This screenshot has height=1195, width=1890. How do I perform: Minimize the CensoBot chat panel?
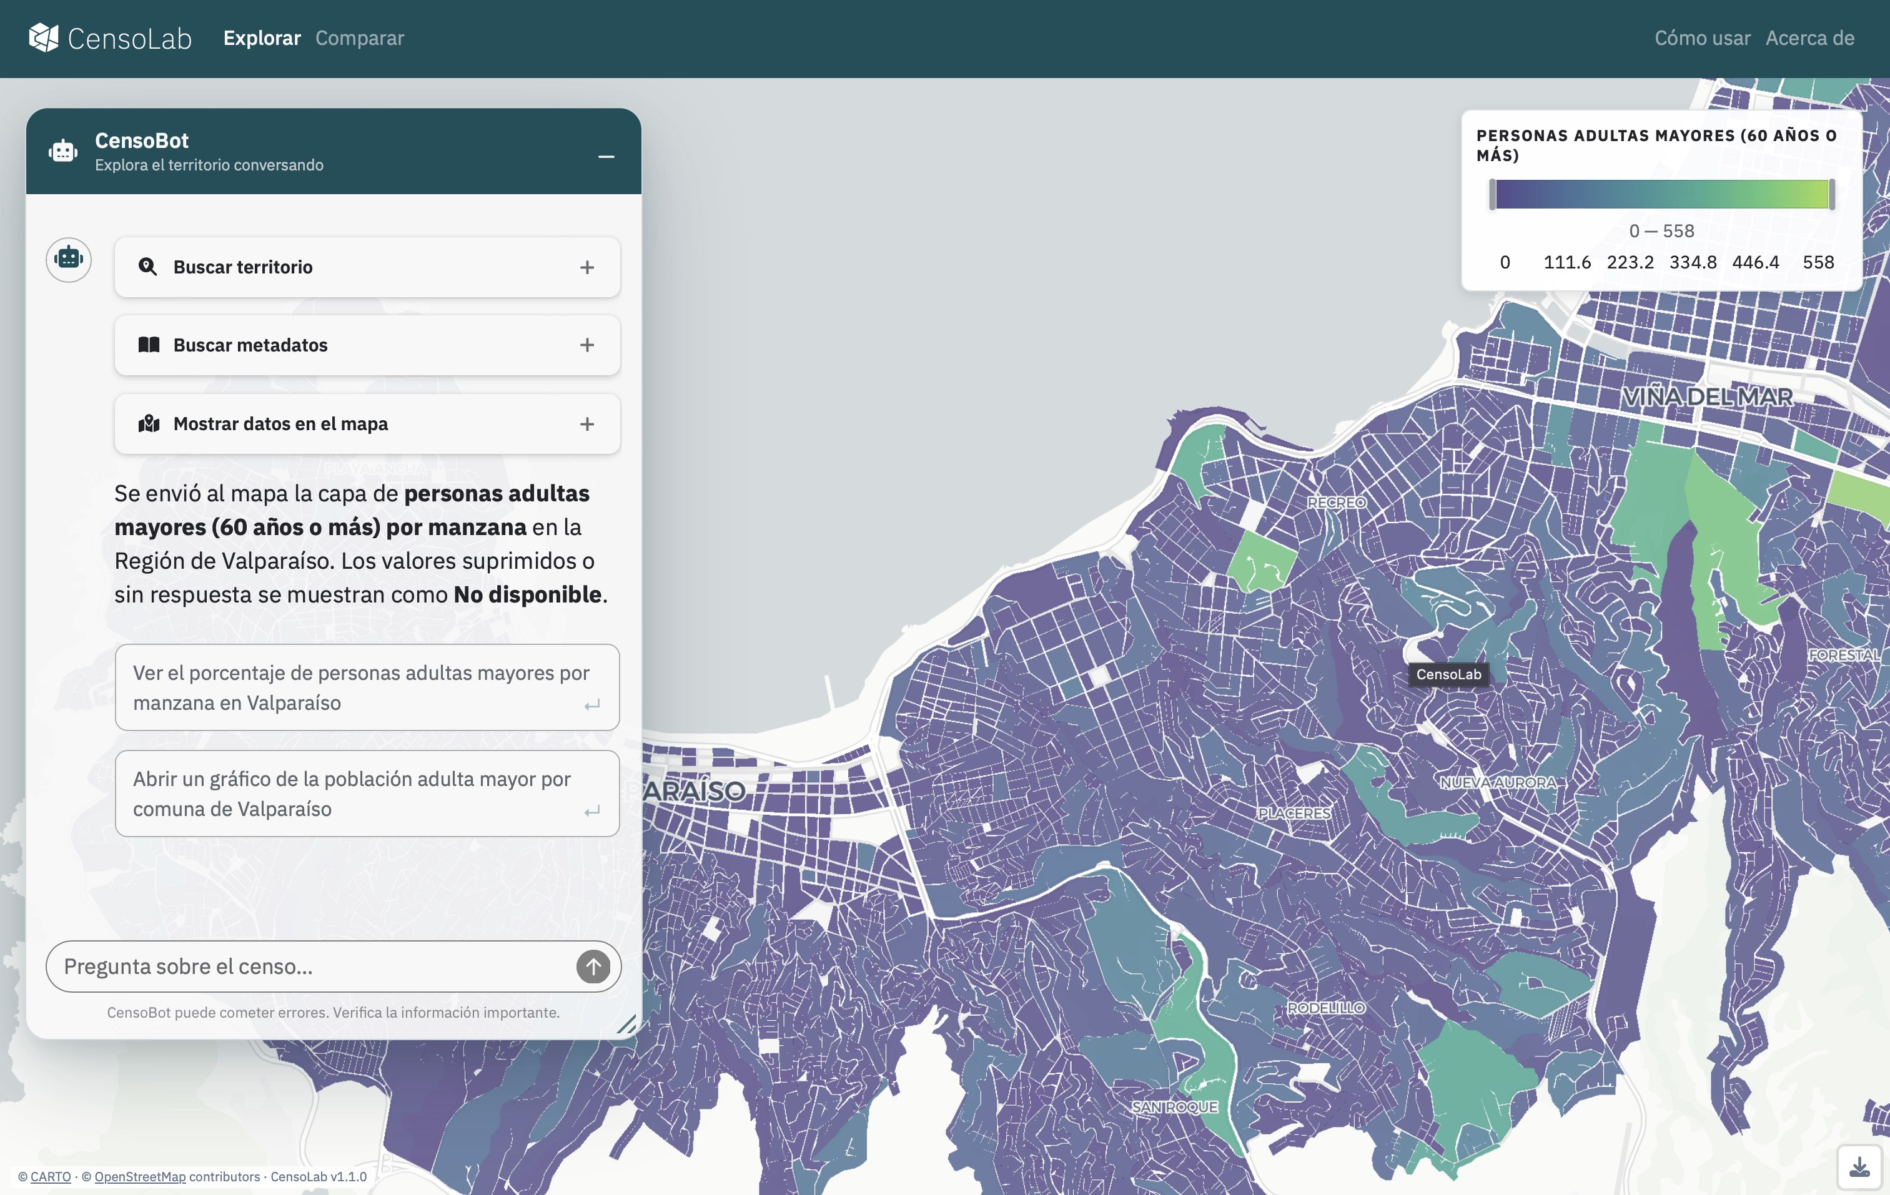606,157
